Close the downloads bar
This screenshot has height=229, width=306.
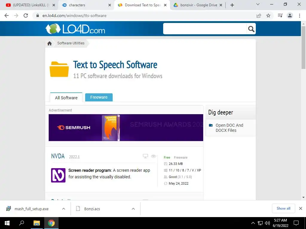tap(301, 208)
